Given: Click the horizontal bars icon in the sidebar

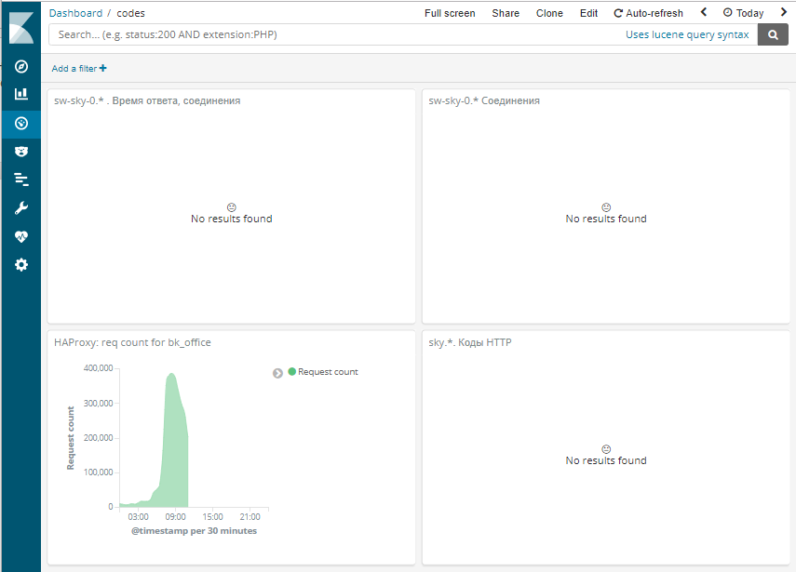Looking at the screenshot, I should point(20,180).
